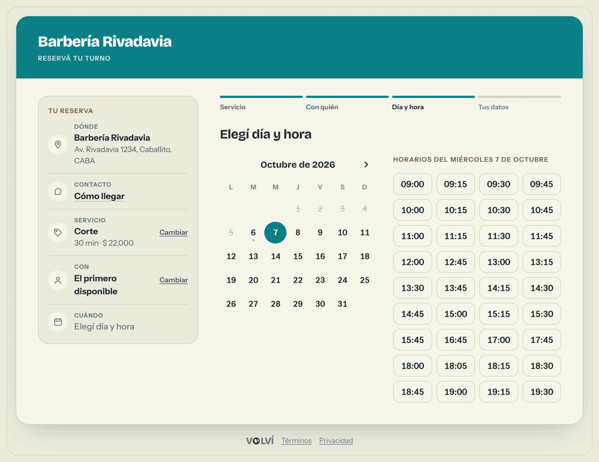Click the chat bubble icon beside Contacto
599x462 pixels.
pos(58,191)
